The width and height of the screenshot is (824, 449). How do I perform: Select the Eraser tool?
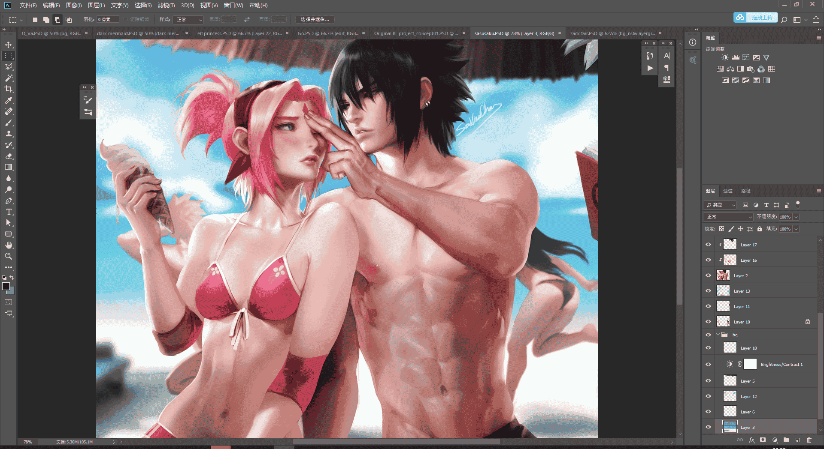tap(9, 156)
